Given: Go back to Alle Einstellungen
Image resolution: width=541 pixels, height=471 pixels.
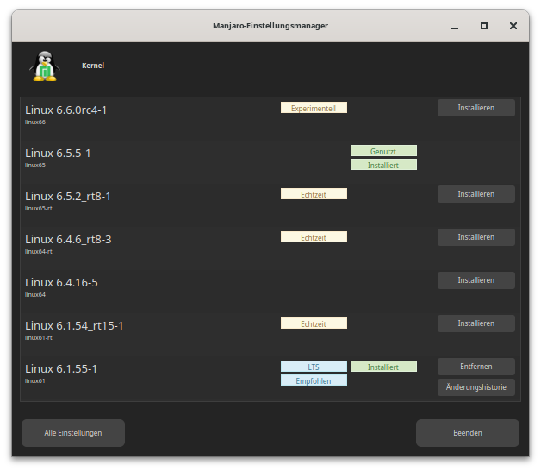Looking at the screenshot, I should tap(73, 433).
